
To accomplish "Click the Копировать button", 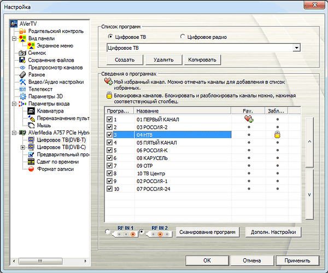I will pyautogui.click(x=202, y=60).
